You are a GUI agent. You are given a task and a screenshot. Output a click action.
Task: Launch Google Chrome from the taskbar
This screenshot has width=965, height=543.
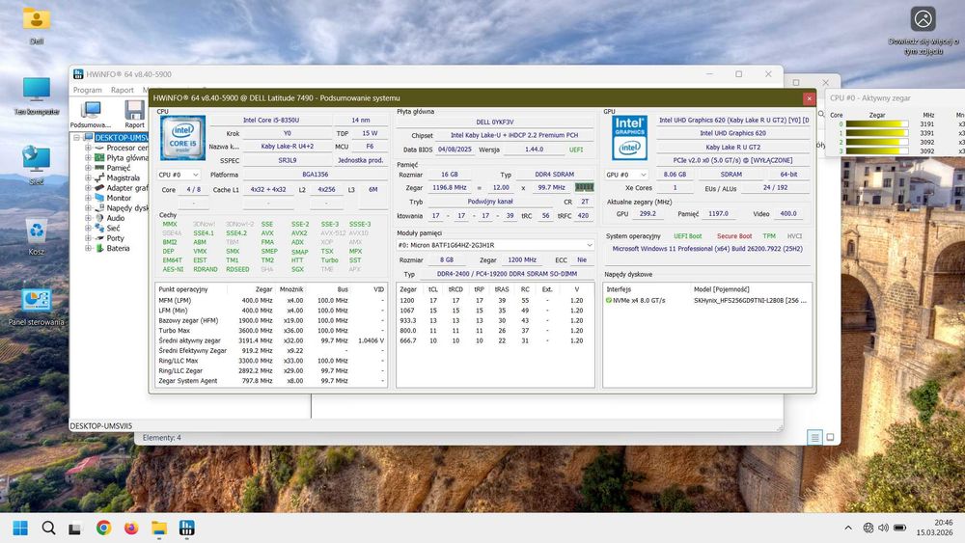pyautogui.click(x=103, y=528)
